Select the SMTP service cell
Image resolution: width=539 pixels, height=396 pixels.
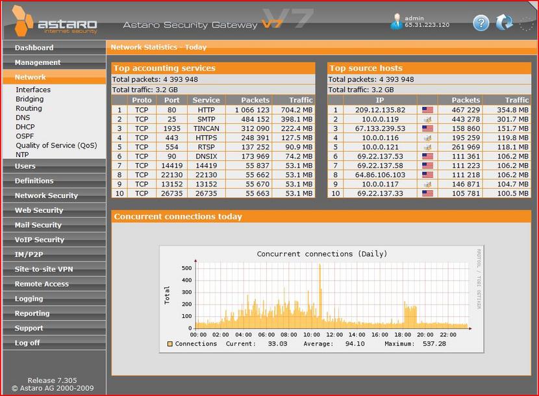click(207, 119)
